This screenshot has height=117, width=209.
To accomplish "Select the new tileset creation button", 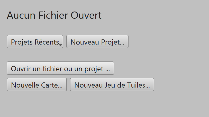I will (112, 85).
